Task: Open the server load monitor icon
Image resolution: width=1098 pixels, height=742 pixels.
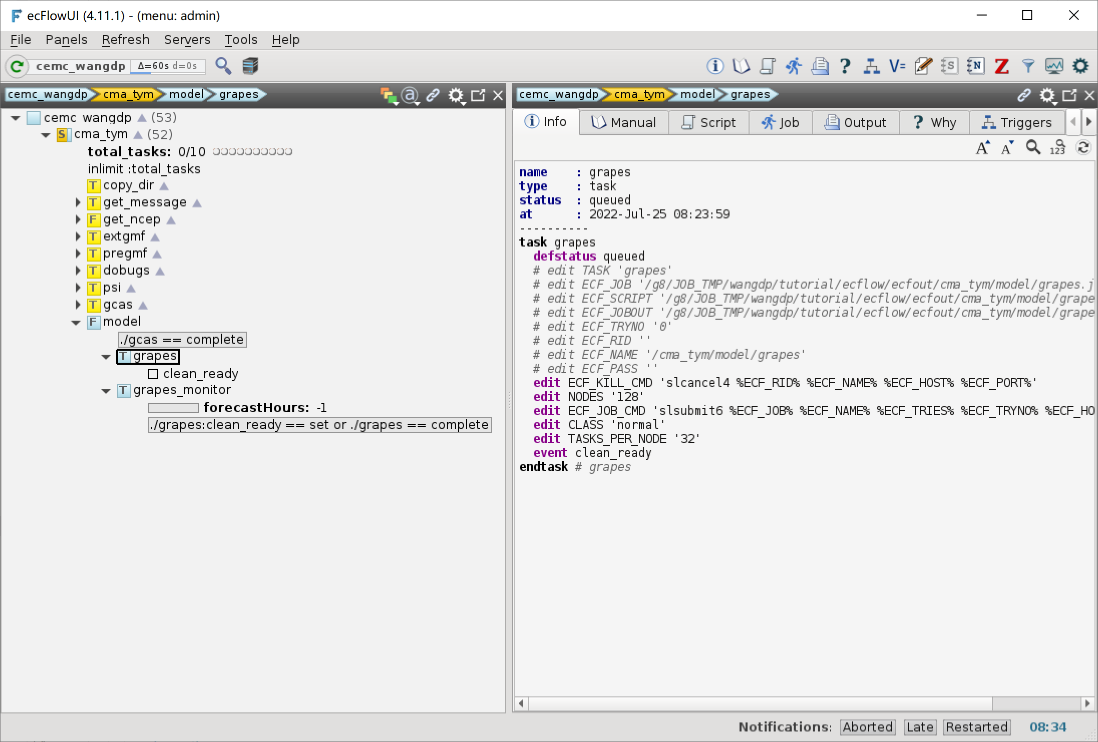Action: coord(1054,66)
